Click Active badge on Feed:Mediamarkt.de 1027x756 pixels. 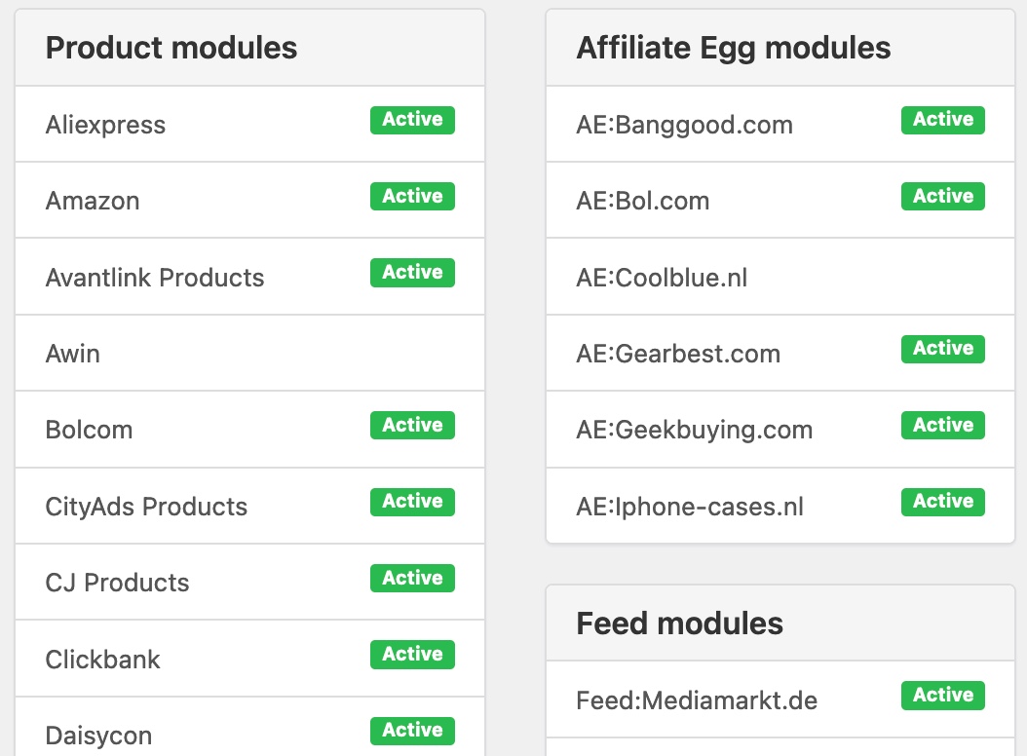click(942, 695)
